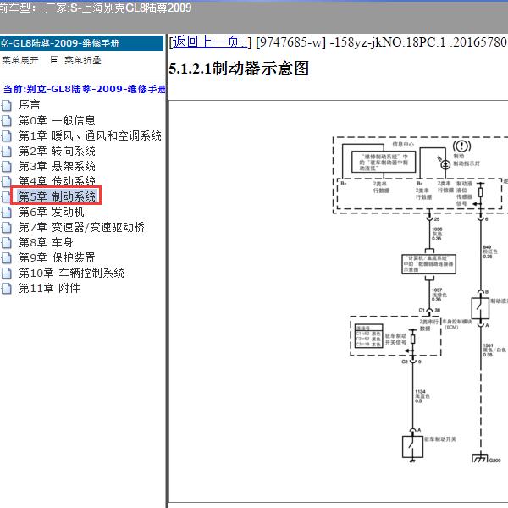Screen dimensions: 508x508
Task: Click the 厂家:S-上海别克GL8陆尊2009 title text
Action: click(119, 8)
